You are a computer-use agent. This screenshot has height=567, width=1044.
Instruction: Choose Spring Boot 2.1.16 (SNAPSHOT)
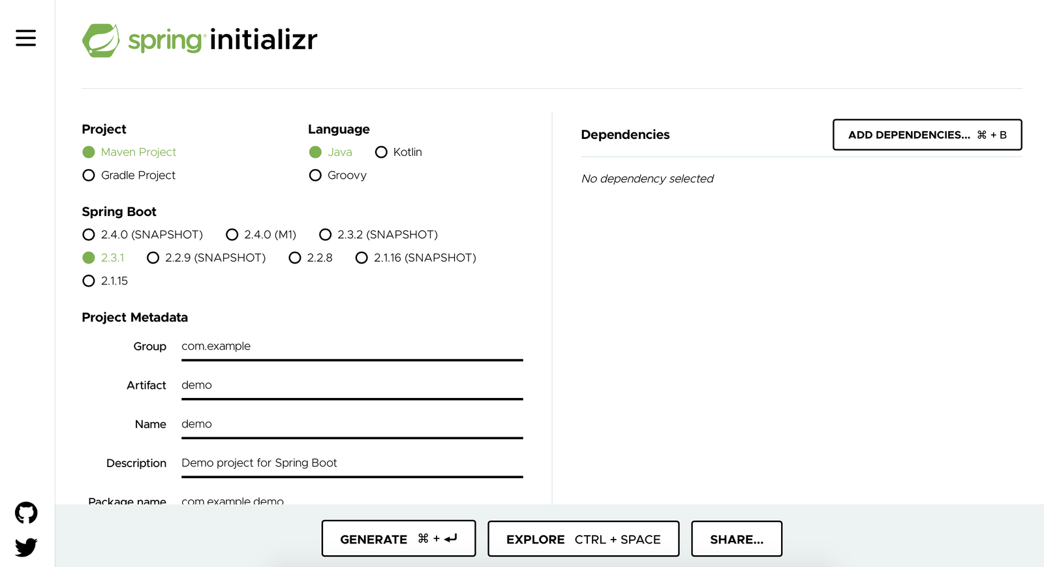click(416, 258)
